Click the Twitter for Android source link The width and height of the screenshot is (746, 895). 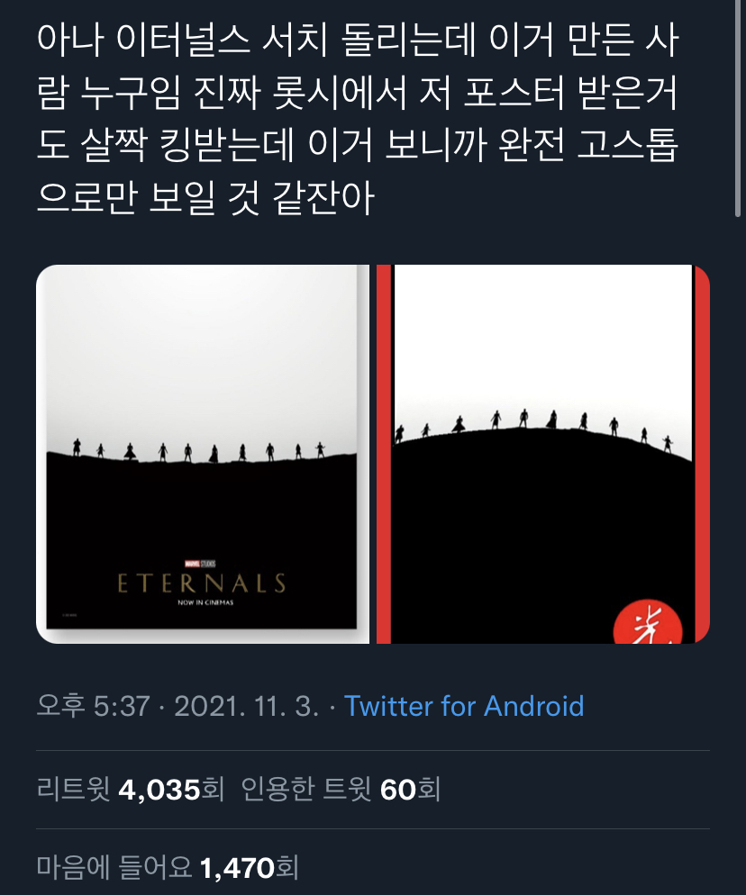(x=464, y=706)
